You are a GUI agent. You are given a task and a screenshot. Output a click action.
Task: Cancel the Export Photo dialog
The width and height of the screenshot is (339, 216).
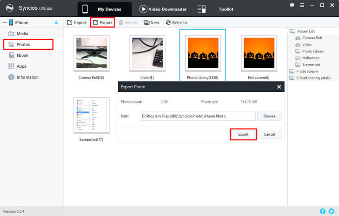[x=269, y=134]
